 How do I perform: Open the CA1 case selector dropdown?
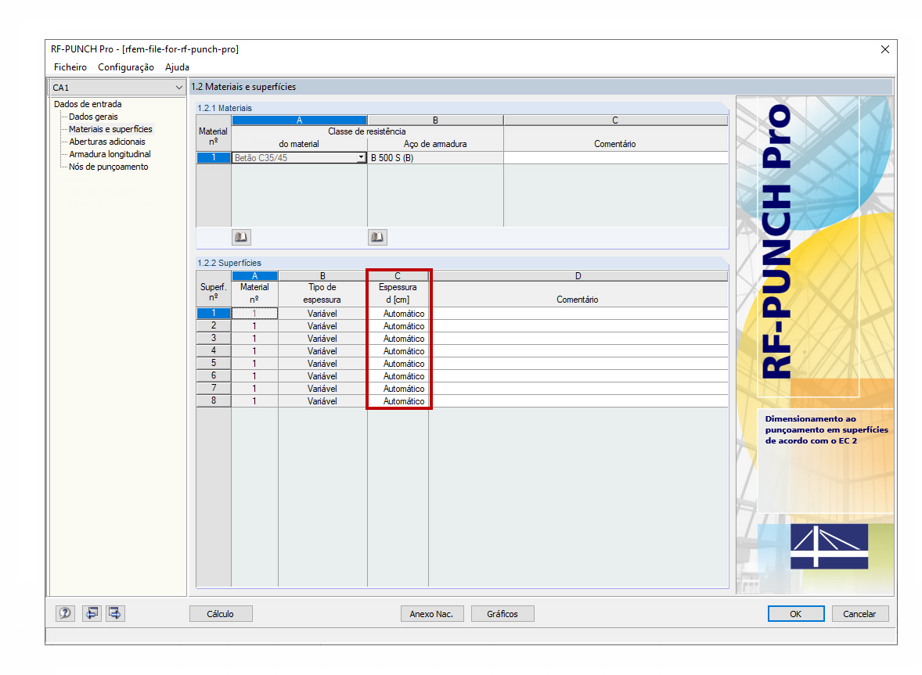coord(178,88)
